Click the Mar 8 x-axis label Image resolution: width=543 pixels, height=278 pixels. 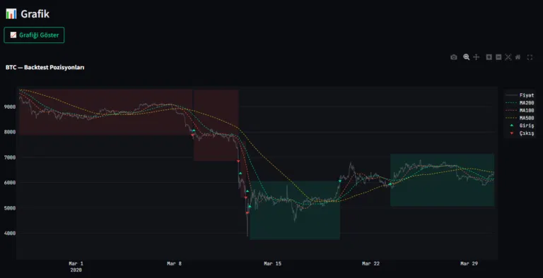(174, 263)
